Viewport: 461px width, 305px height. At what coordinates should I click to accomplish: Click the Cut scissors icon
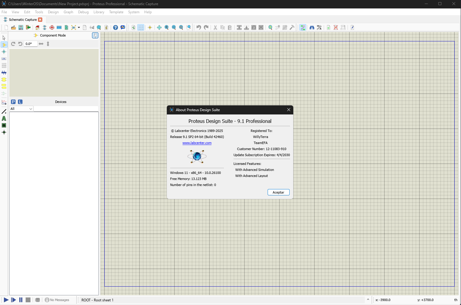click(215, 27)
